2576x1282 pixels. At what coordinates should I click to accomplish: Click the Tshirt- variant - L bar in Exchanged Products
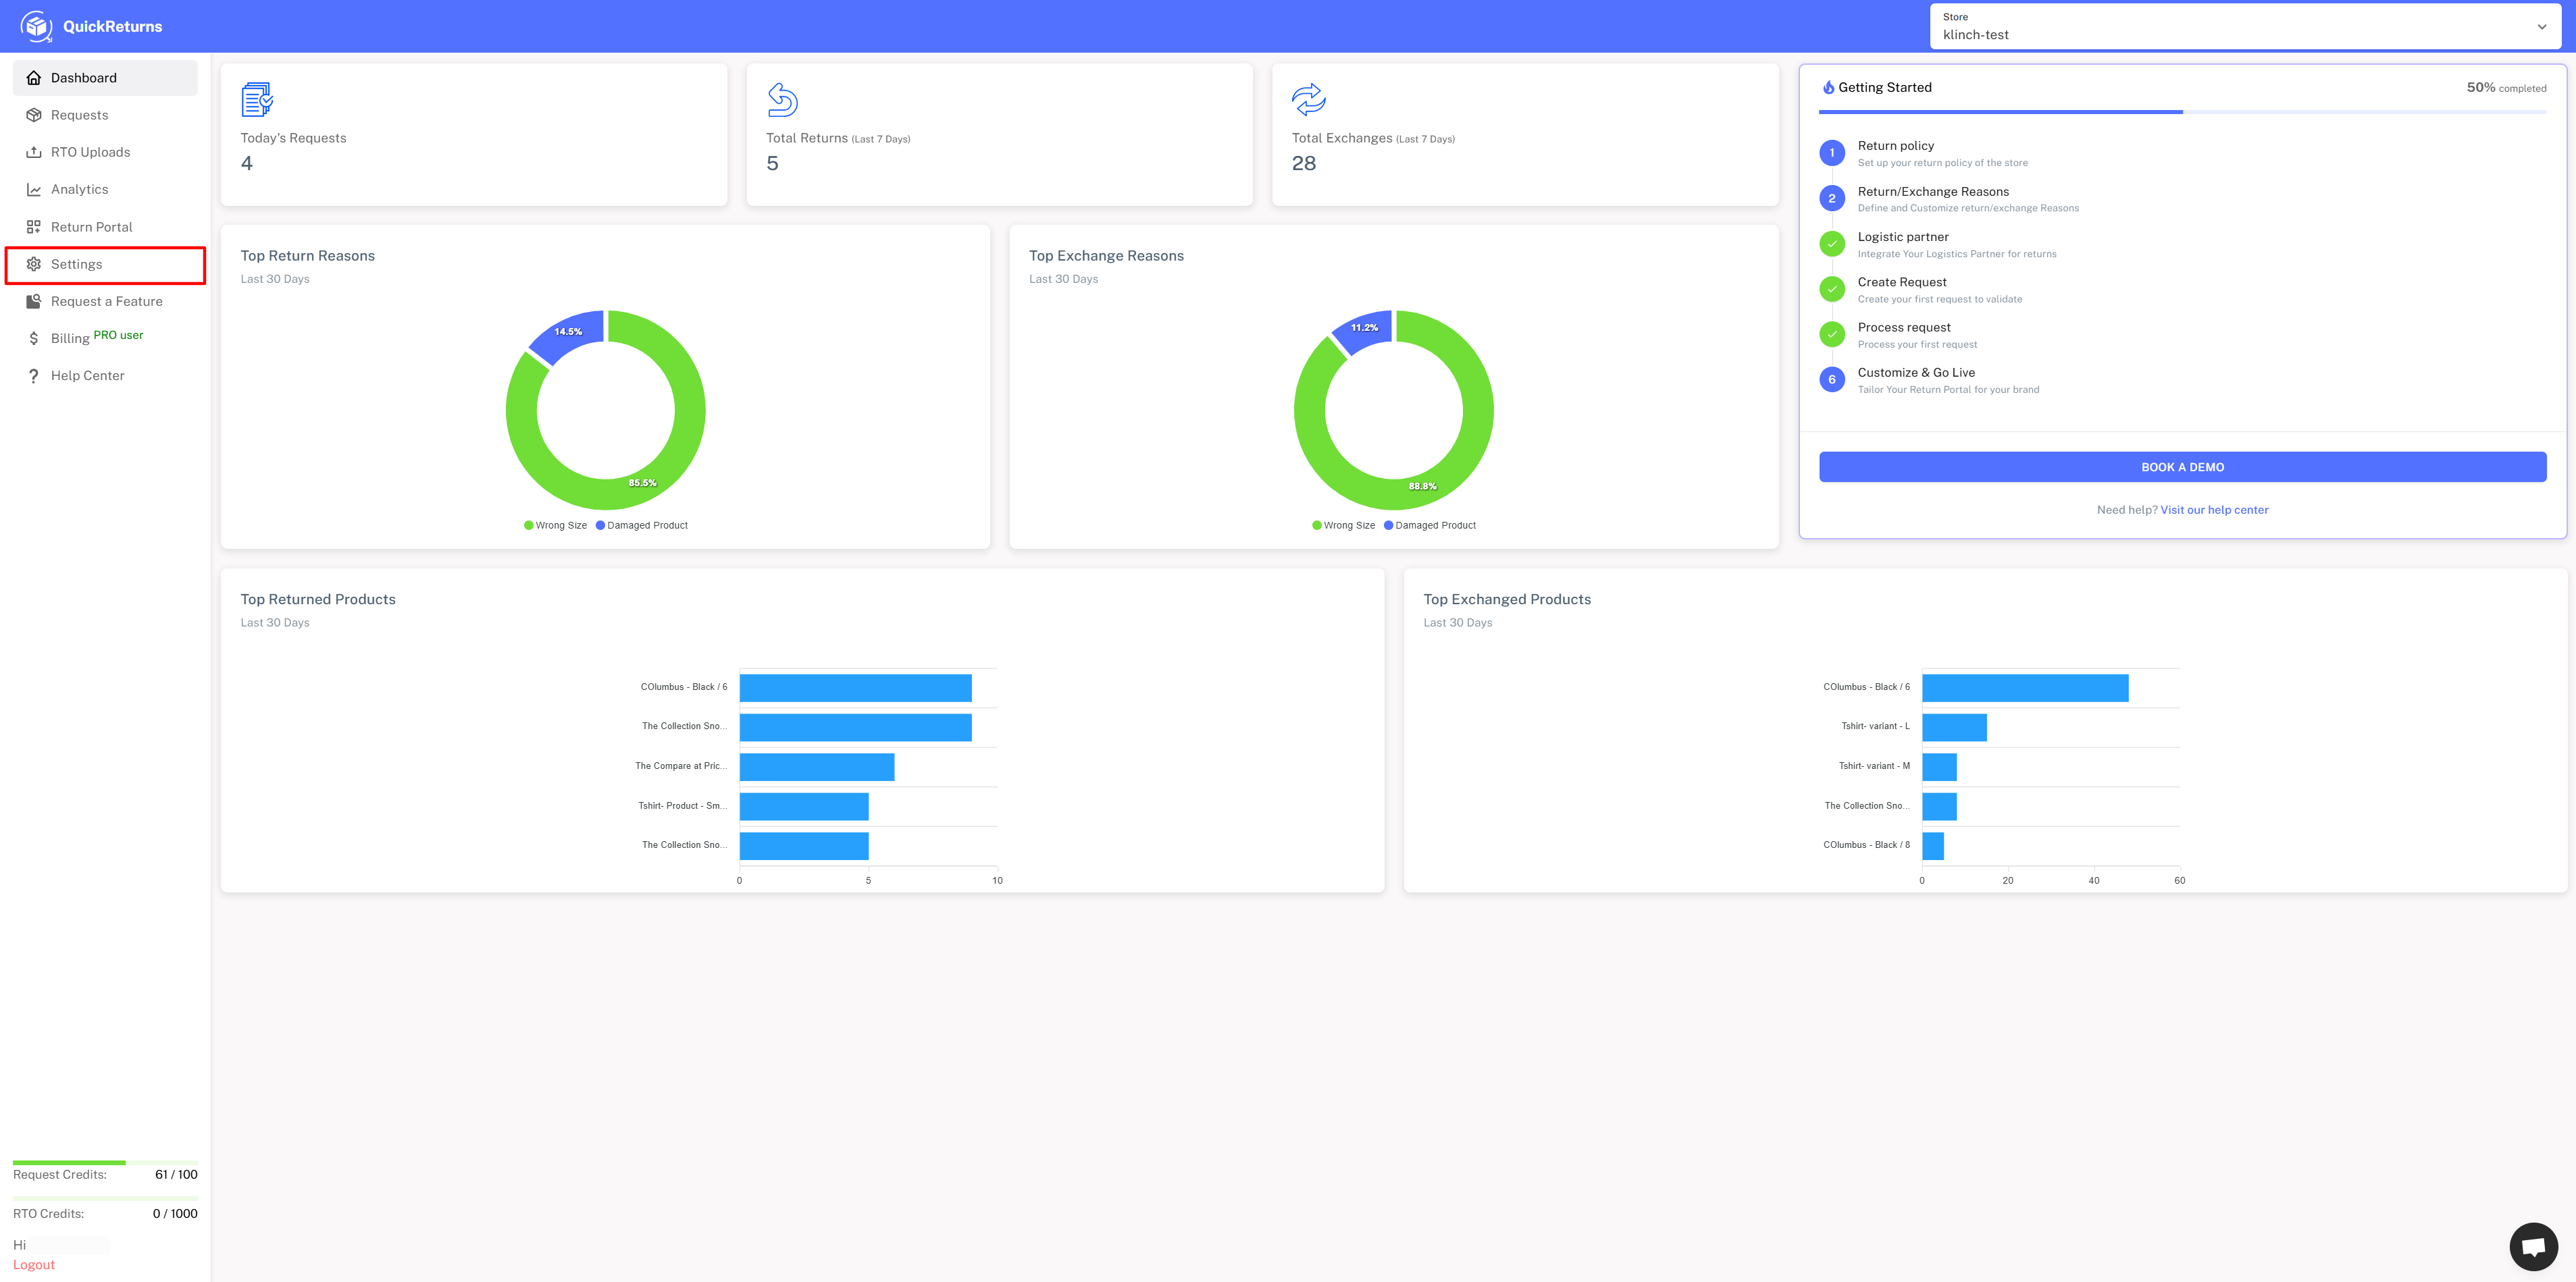pos(1954,728)
